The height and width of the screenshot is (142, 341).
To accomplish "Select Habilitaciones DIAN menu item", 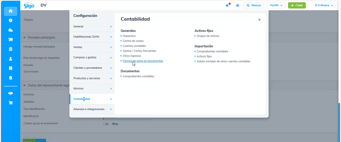I will pos(92,37).
